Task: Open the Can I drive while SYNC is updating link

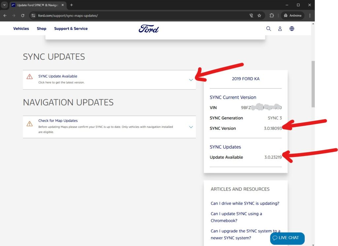Action: [245, 203]
